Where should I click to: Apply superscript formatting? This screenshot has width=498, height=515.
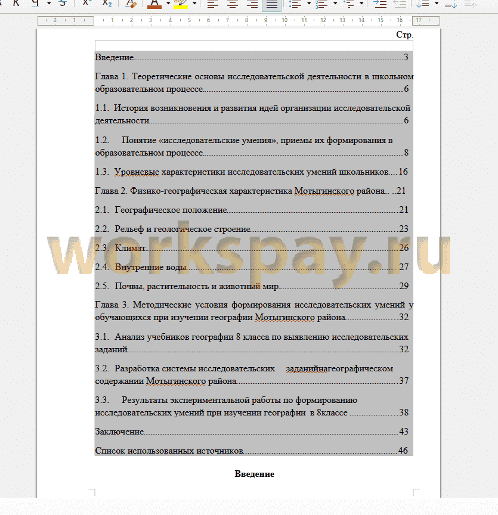[x=87, y=4]
